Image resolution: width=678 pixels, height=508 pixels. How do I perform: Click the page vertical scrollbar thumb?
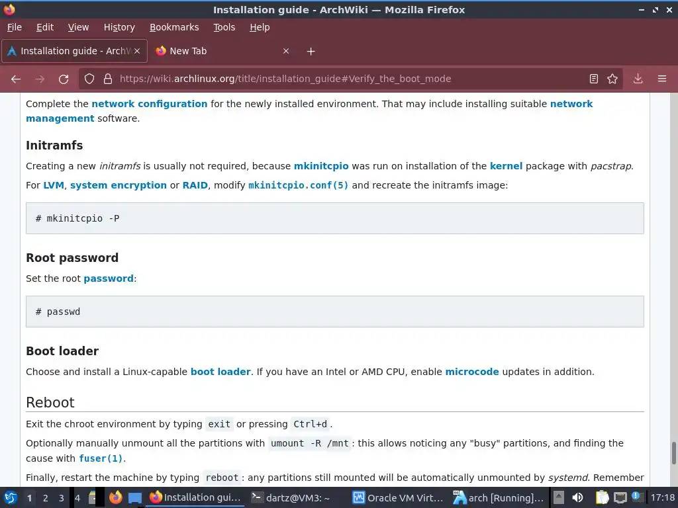(673, 453)
